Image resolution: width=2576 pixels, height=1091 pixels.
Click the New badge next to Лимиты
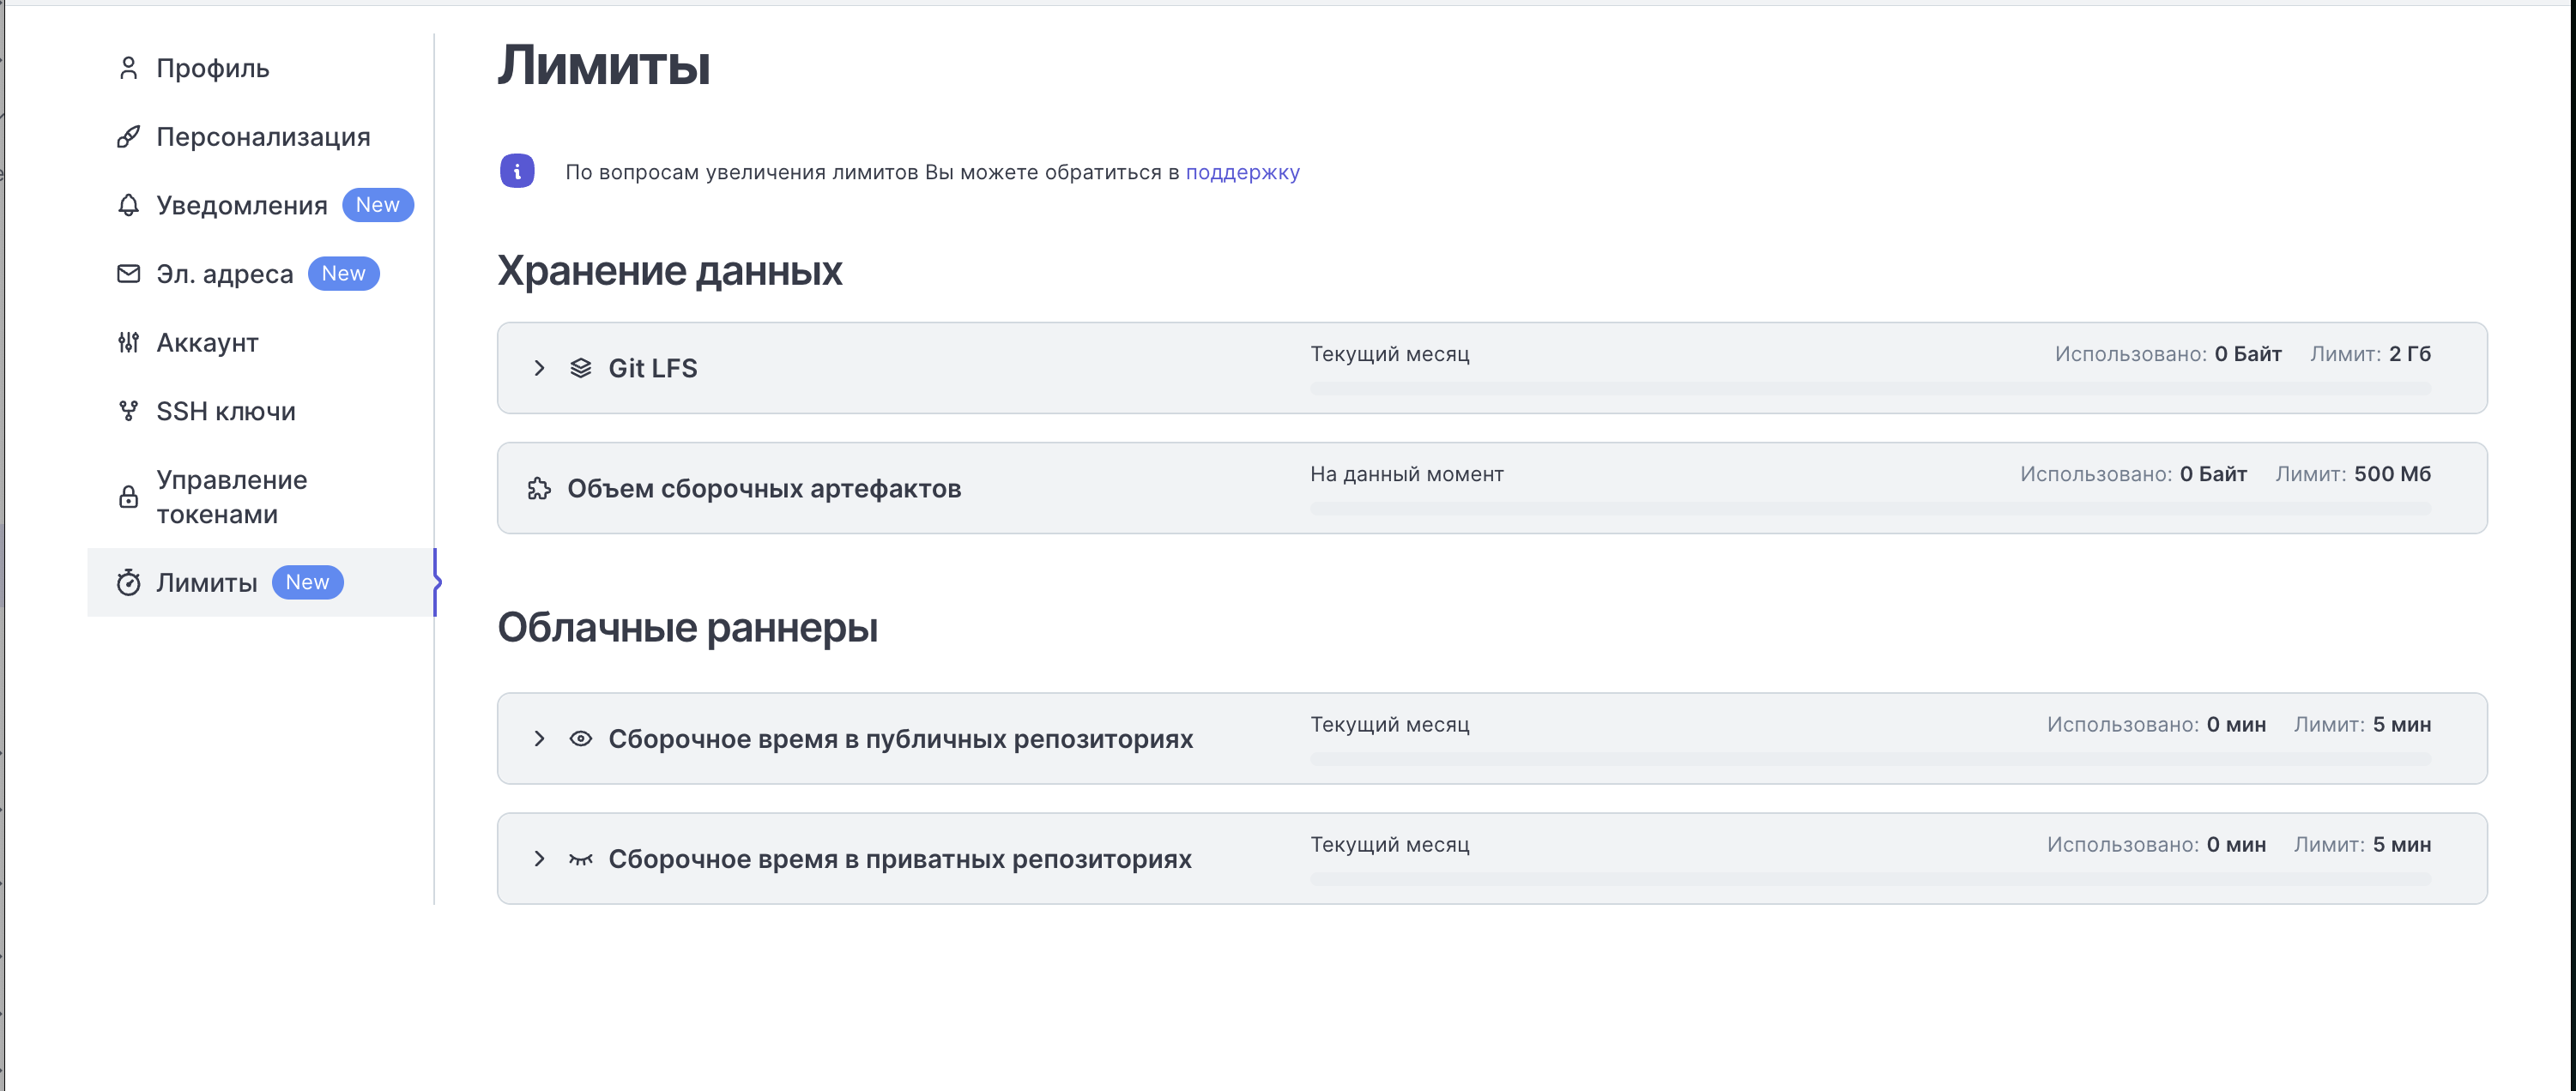point(307,583)
